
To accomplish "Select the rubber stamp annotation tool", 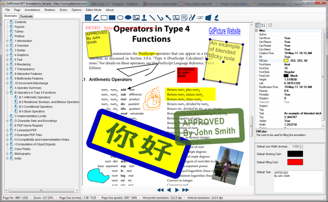I will 144,18.
